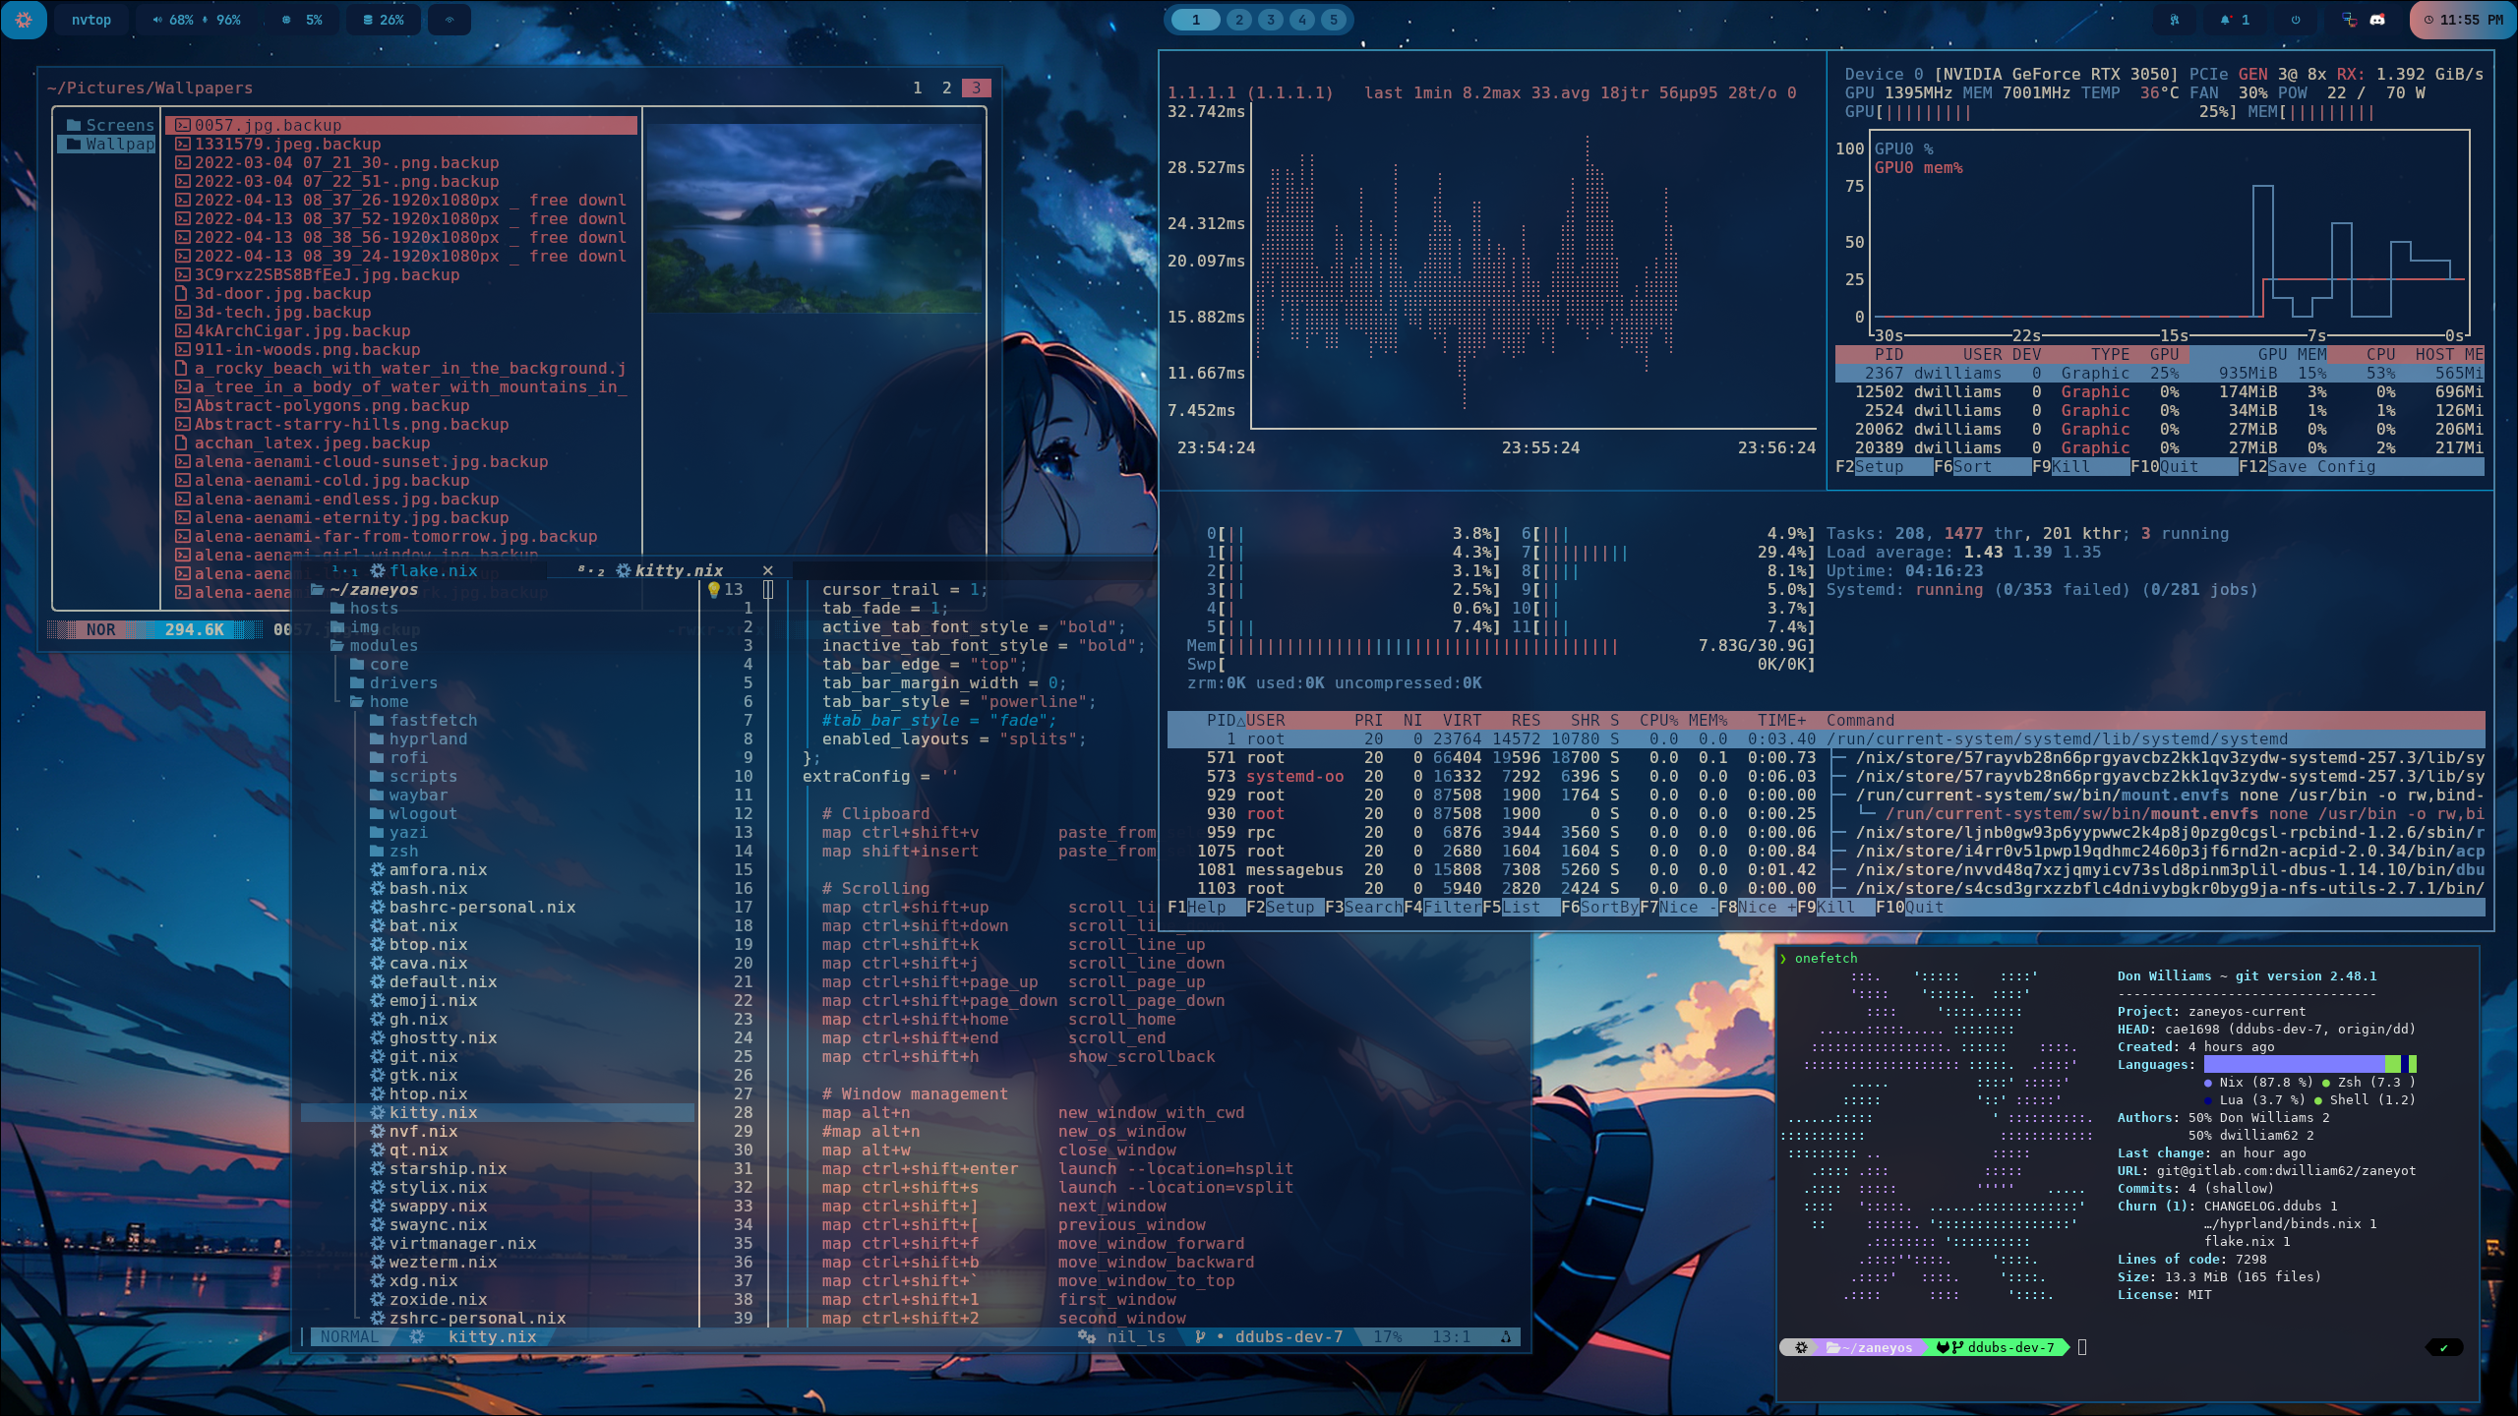Collapse the home folder in file tree
The width and height of the screenshot is (2518, 1416).
coord(389,702)
